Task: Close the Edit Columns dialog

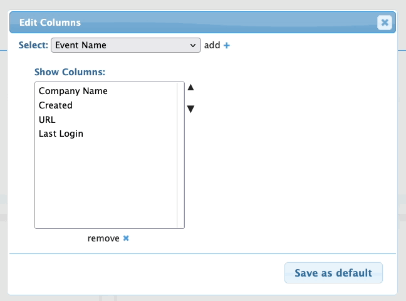Action: [385, 23]
